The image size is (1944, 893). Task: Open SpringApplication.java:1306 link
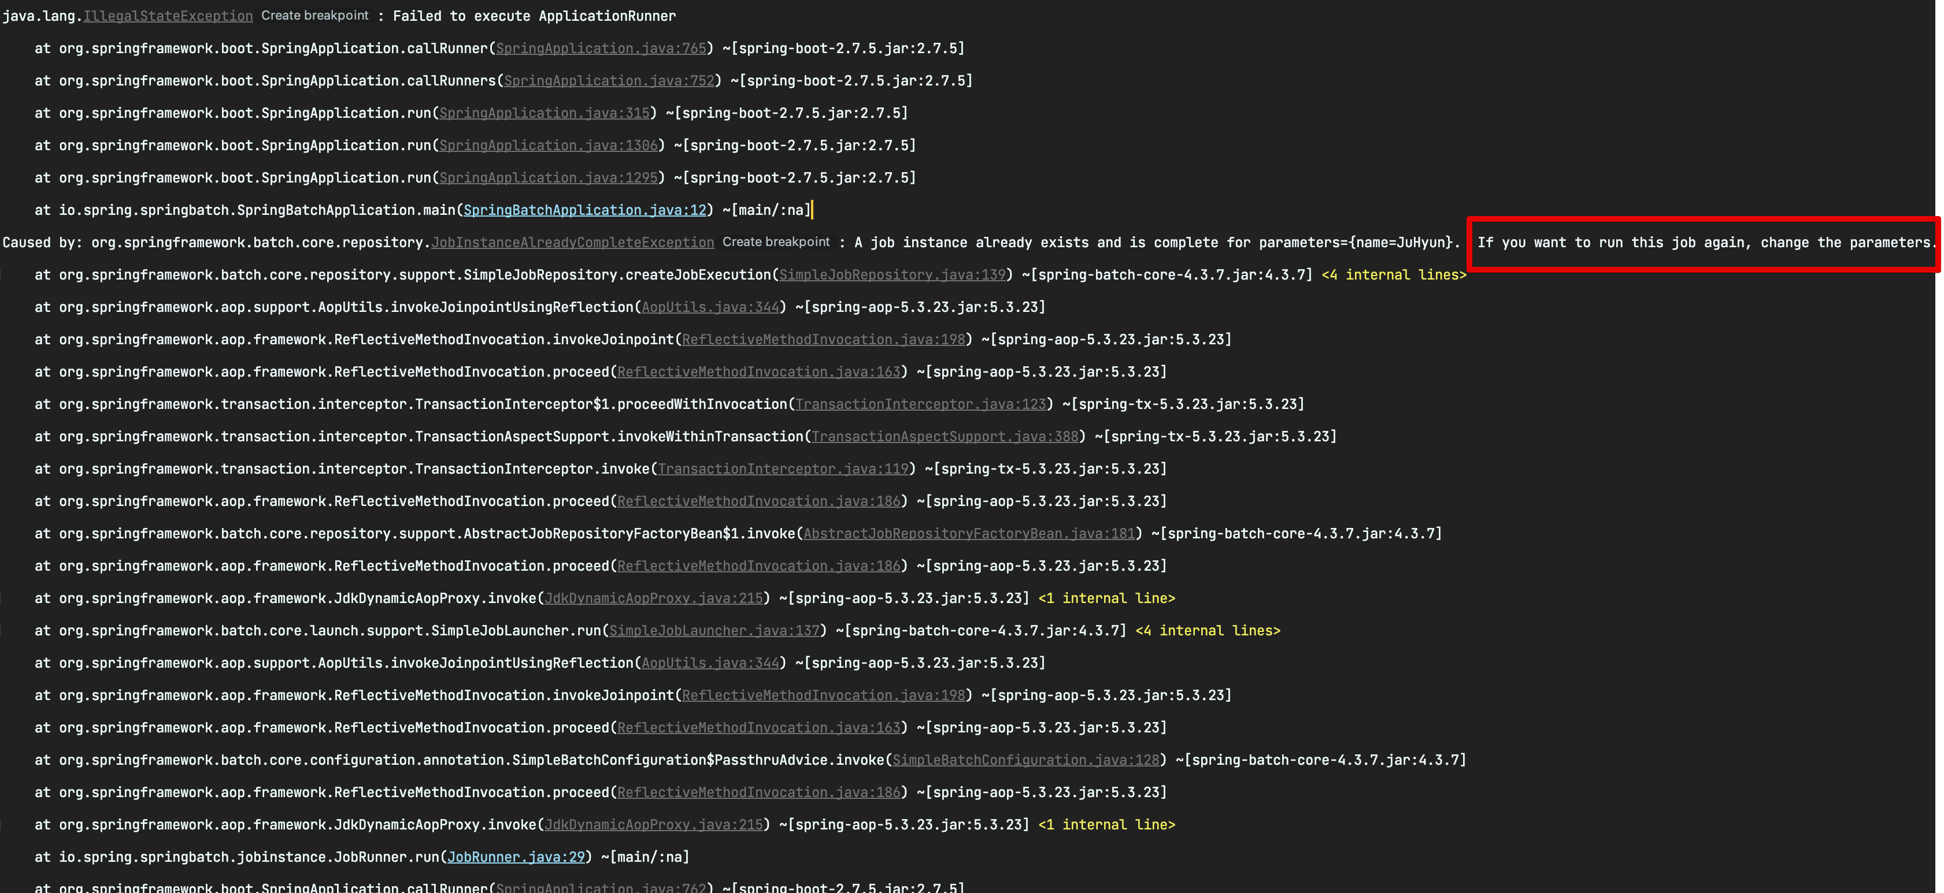coord(549,146)
